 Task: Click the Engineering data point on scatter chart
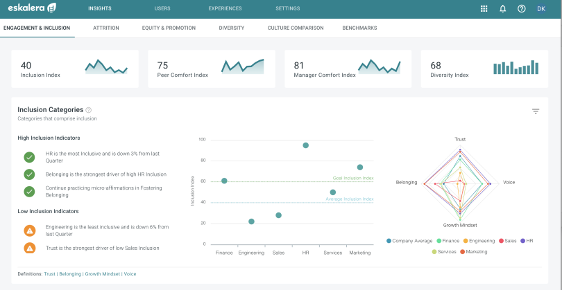[x=251, y=221]
